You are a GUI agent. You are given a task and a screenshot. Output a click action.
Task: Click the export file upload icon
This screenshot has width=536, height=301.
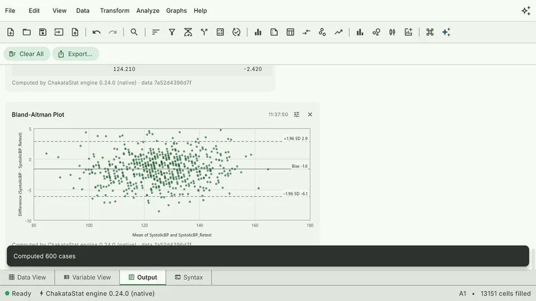click(75, 32)
